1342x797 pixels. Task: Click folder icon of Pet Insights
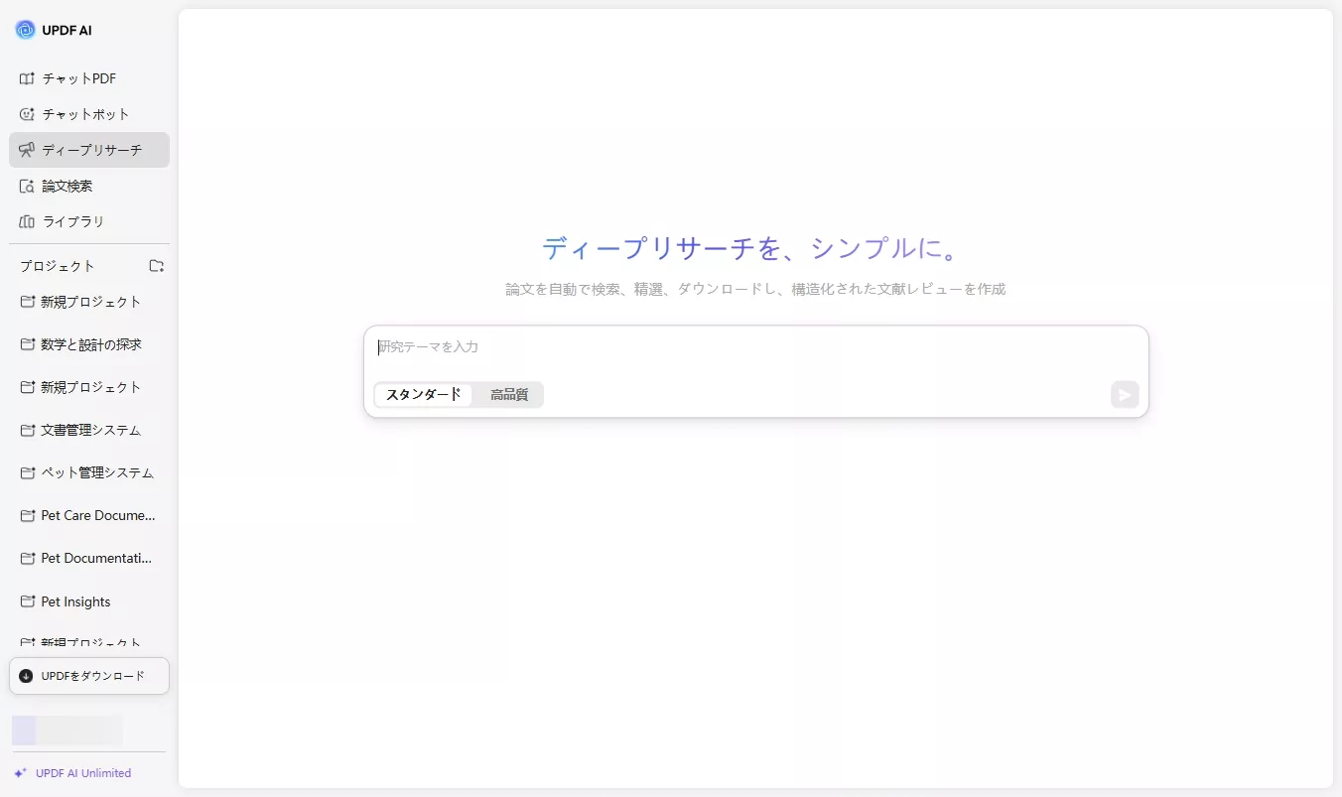coord(28,601)
